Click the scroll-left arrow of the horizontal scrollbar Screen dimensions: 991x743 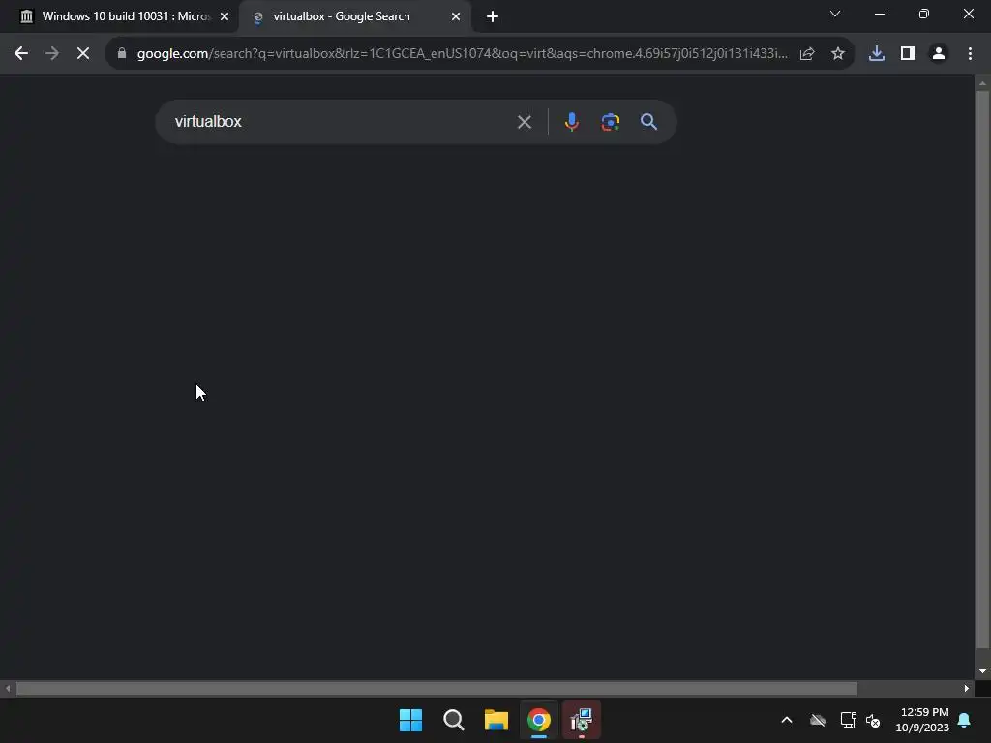[x=8, y=688]
